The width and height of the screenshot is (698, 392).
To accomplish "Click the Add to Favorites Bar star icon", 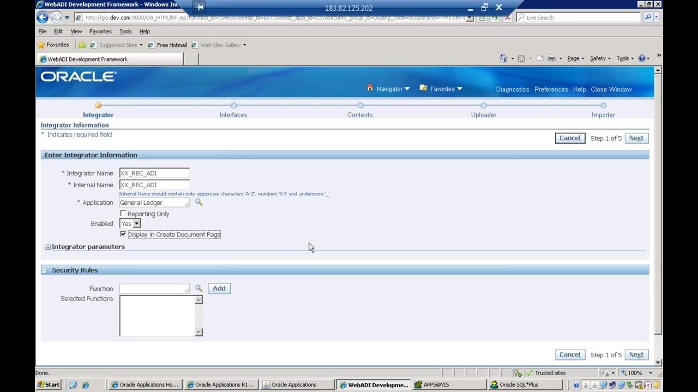I will [82, 45].
